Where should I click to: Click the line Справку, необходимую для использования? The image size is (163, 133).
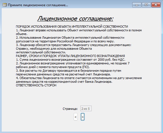[x=54, y=49]
